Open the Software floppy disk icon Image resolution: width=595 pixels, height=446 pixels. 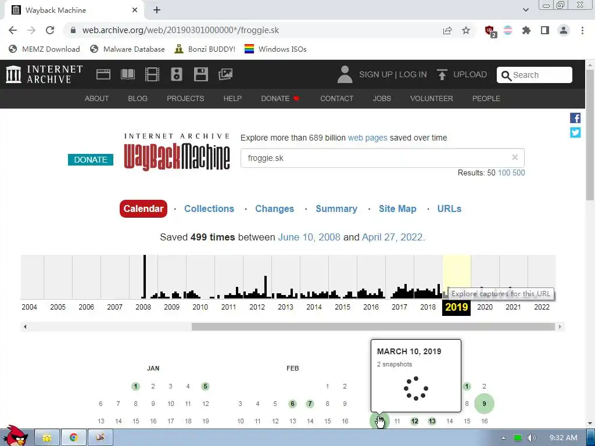coord(200,74)
